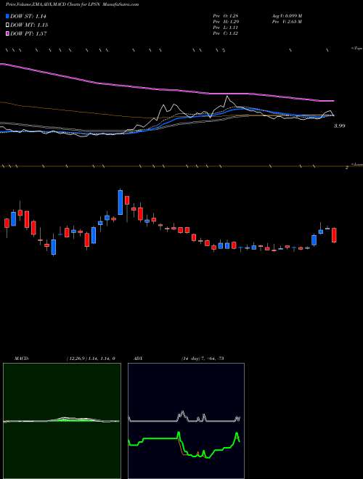Image resolution: width=363 pixels, height=479 pixels.
Task: Click the tallest blue candlestick in the price chart
Action: (121, 202)
